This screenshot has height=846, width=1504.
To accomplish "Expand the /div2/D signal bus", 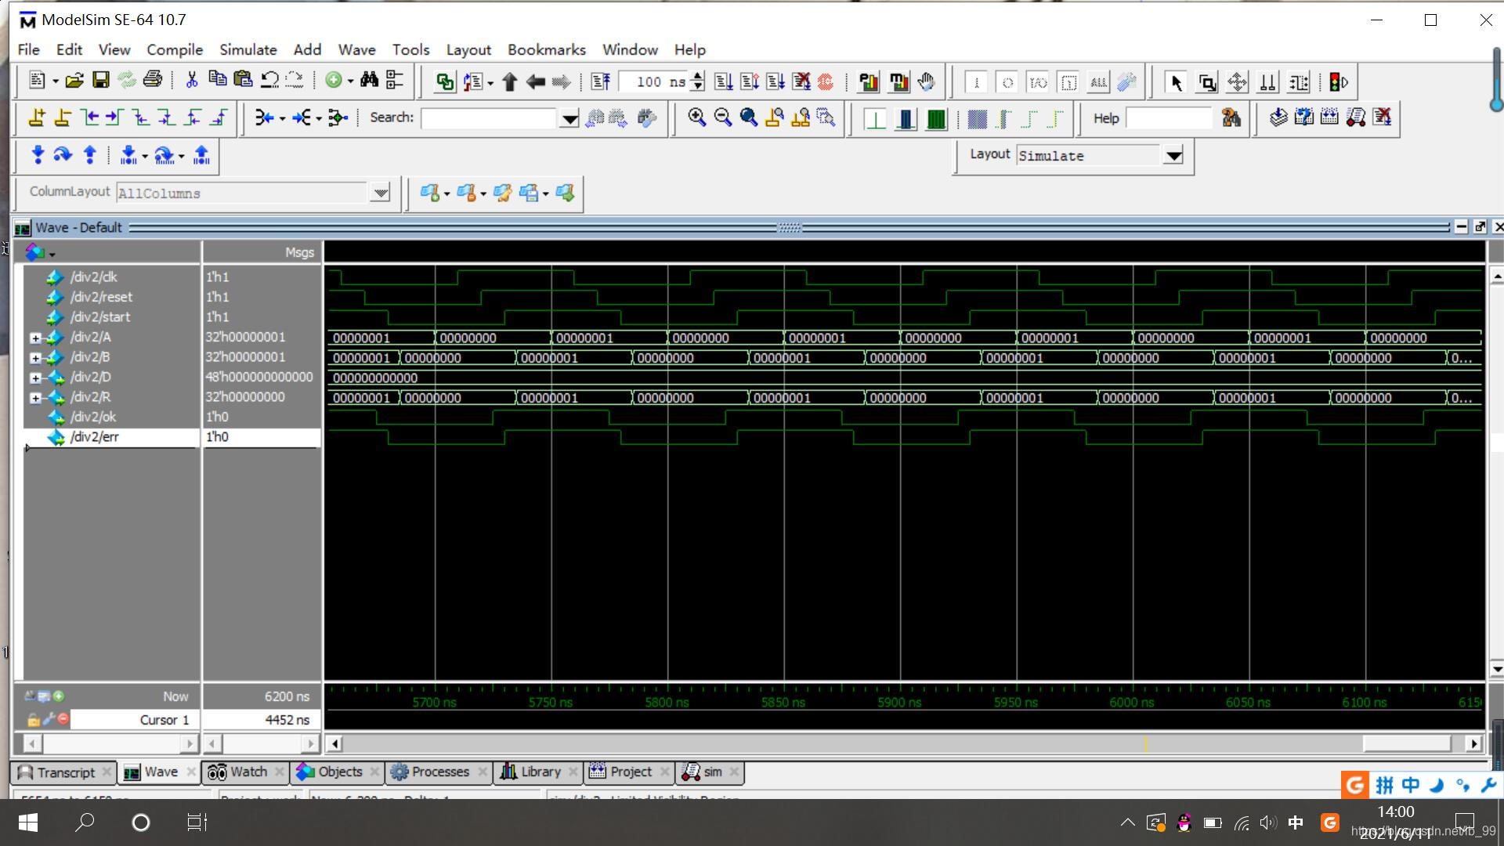I will [x=35, y=378].
